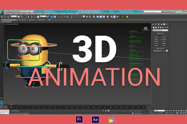The height and width of the screenshot is (124, 187).
Task: Switch to the Object Paint ribbon tab
Action: pyautogui.click(x=41, y=20)
